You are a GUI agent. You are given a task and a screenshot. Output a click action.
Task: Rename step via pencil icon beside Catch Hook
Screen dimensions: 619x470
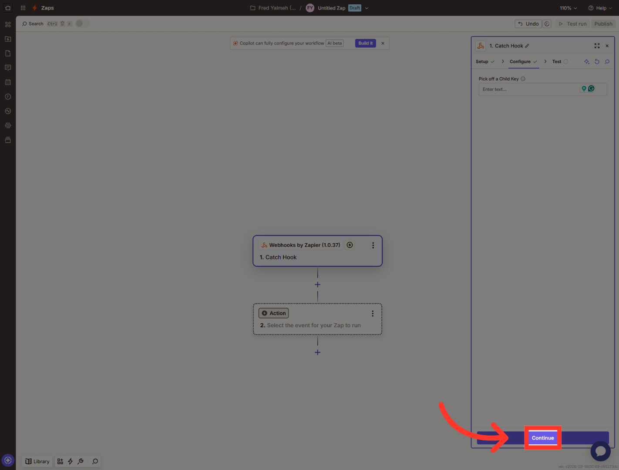527,46
